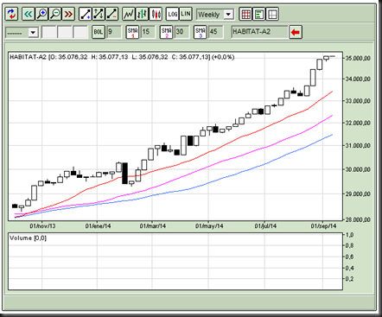Click the 35.000,00 price axis label

click(x=358, y=58)
